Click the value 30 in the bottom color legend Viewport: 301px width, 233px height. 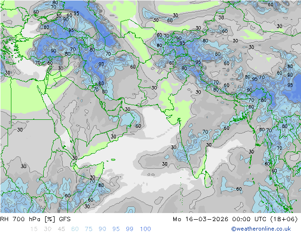point(47,229)
